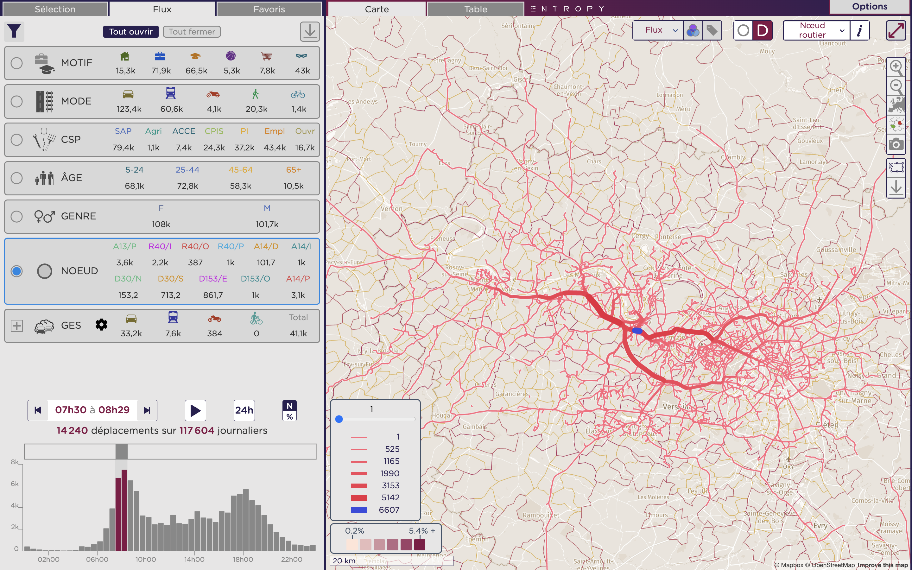The height and width of the screenshot is (570, 912).
Task: Click the time range selector handle above histogram
Action: click(121, 451)
